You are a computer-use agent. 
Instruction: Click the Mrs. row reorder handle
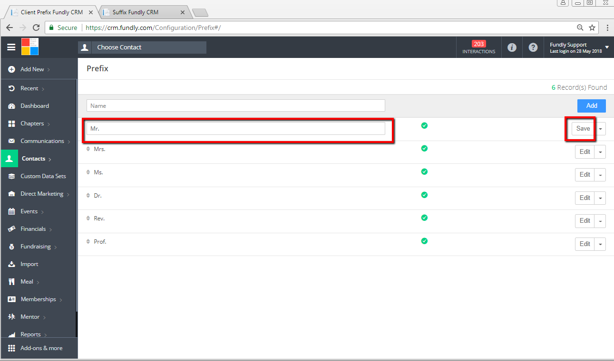click(x=88, y=149)
